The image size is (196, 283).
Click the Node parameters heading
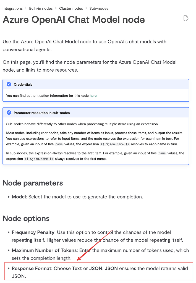pos(33,183)
